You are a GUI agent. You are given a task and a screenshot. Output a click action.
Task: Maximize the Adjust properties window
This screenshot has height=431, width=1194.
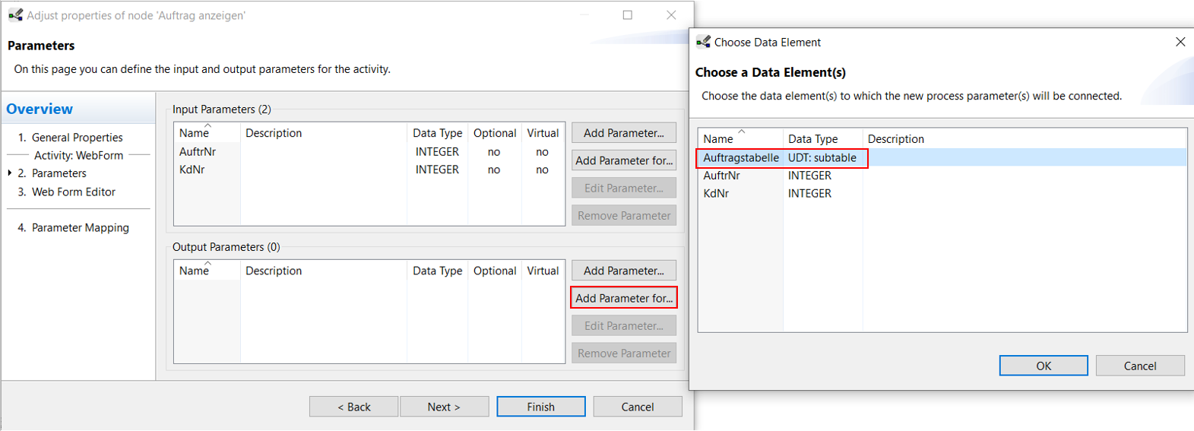coord(628,14)
